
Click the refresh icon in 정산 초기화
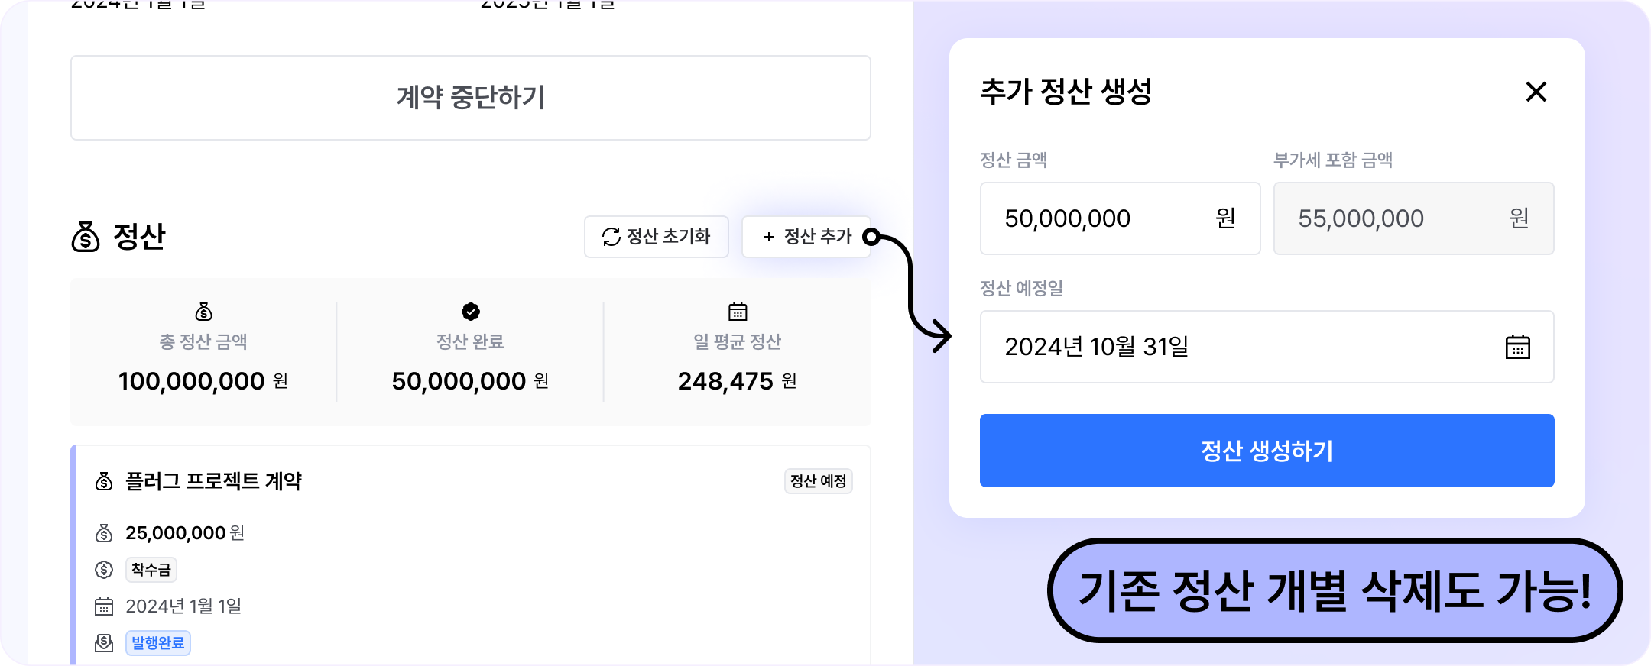click(x=611, y=237)
